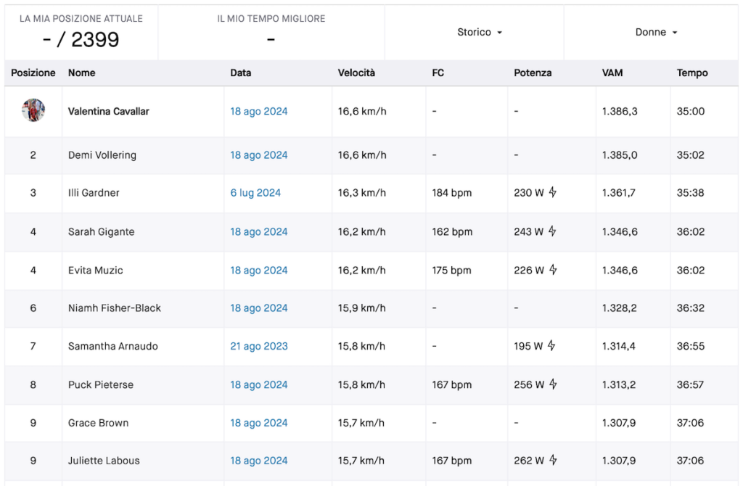The height and width of the screenshot is (486, 743).
Task: Click the Sarah Gigante name
Action: [101, 231]
